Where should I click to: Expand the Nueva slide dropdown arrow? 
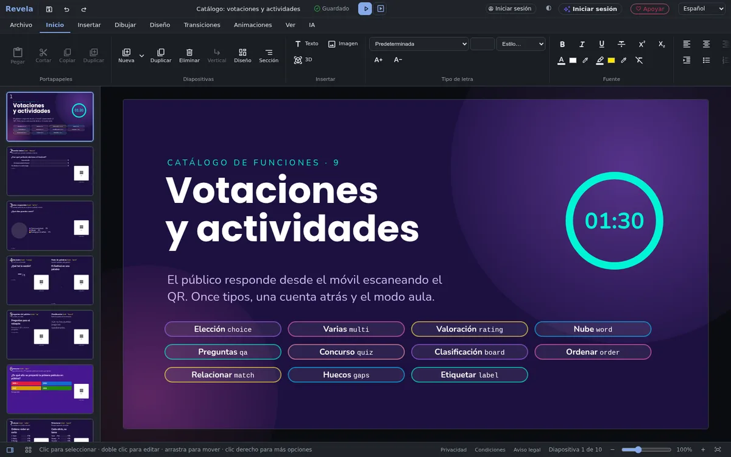[141, 55]
